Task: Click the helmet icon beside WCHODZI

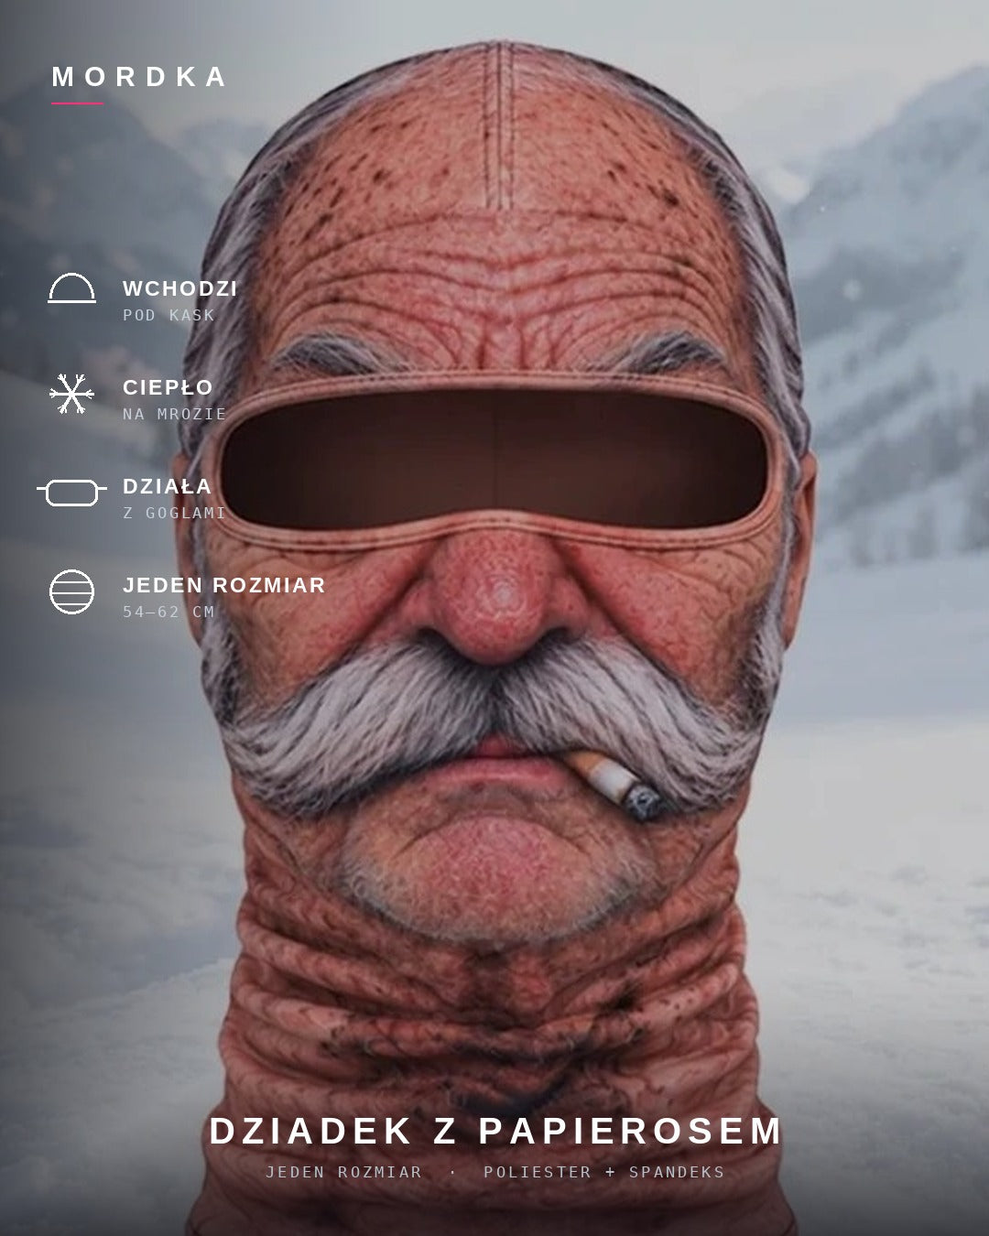Action: (x=71, y=288)
